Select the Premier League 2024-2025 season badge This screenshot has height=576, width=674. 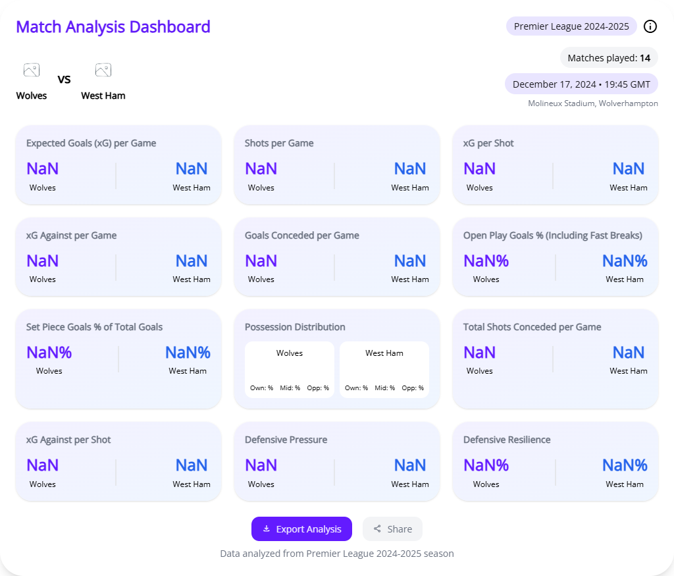[x=571, y=26]
